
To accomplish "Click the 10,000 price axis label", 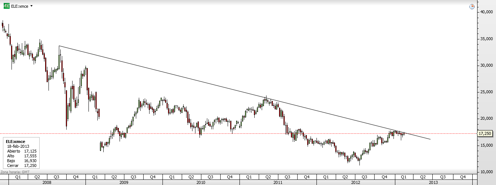I will 486,172.
